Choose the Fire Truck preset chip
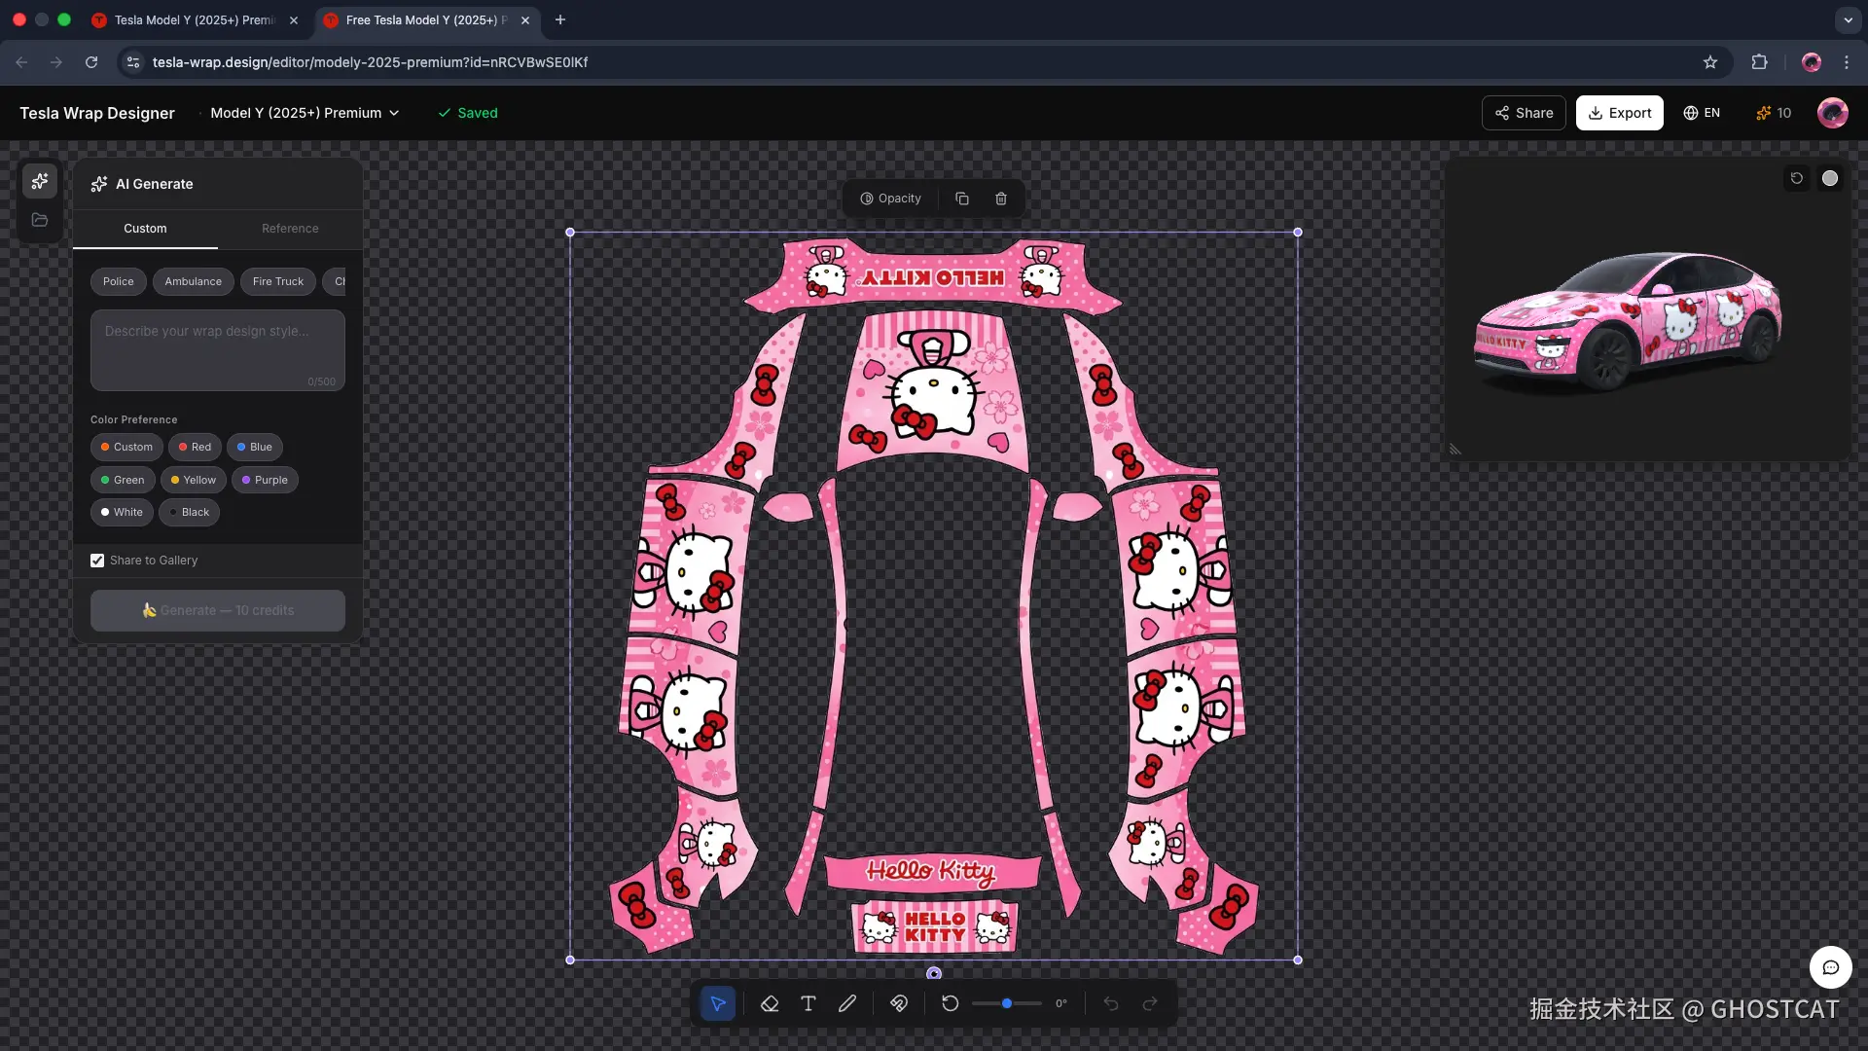Image resolution: width=1868 pixels, height=1051 pixels. 278,282
